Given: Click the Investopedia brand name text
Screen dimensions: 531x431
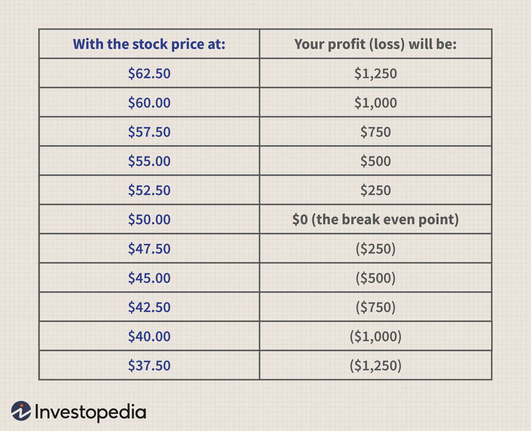Looking at the screenshot, I should (x=90, y=413).
